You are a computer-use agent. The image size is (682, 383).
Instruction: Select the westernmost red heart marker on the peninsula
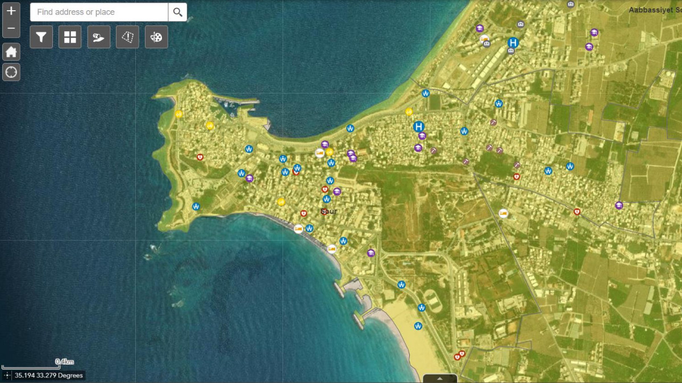click(x=199, y=157)
